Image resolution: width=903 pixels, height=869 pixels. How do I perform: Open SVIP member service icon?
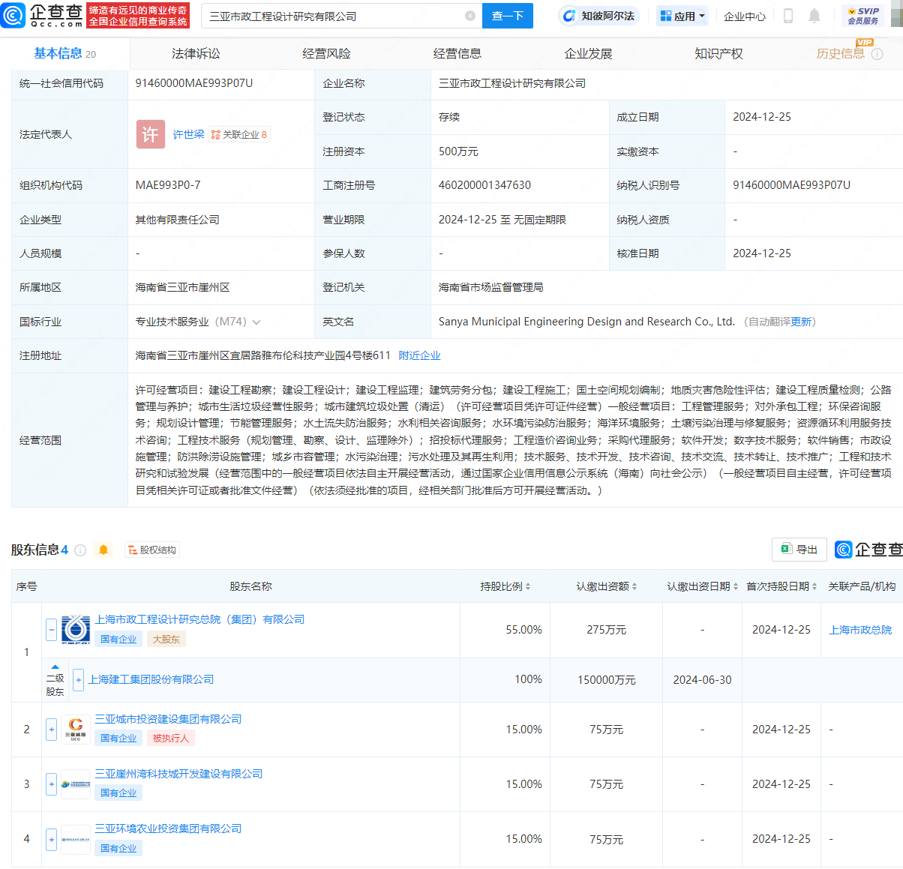tap(863, 16)
